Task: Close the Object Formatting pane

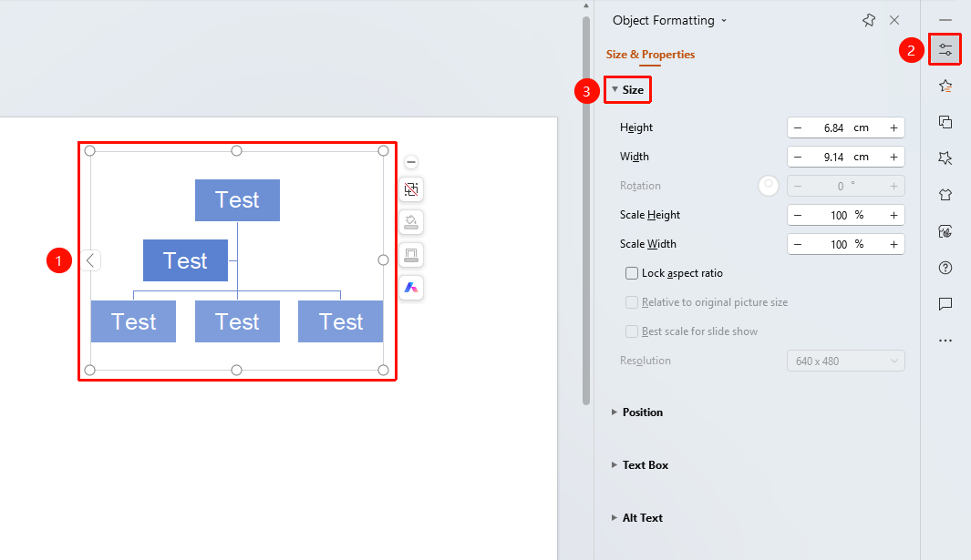Action: click(x=894, y=20)
